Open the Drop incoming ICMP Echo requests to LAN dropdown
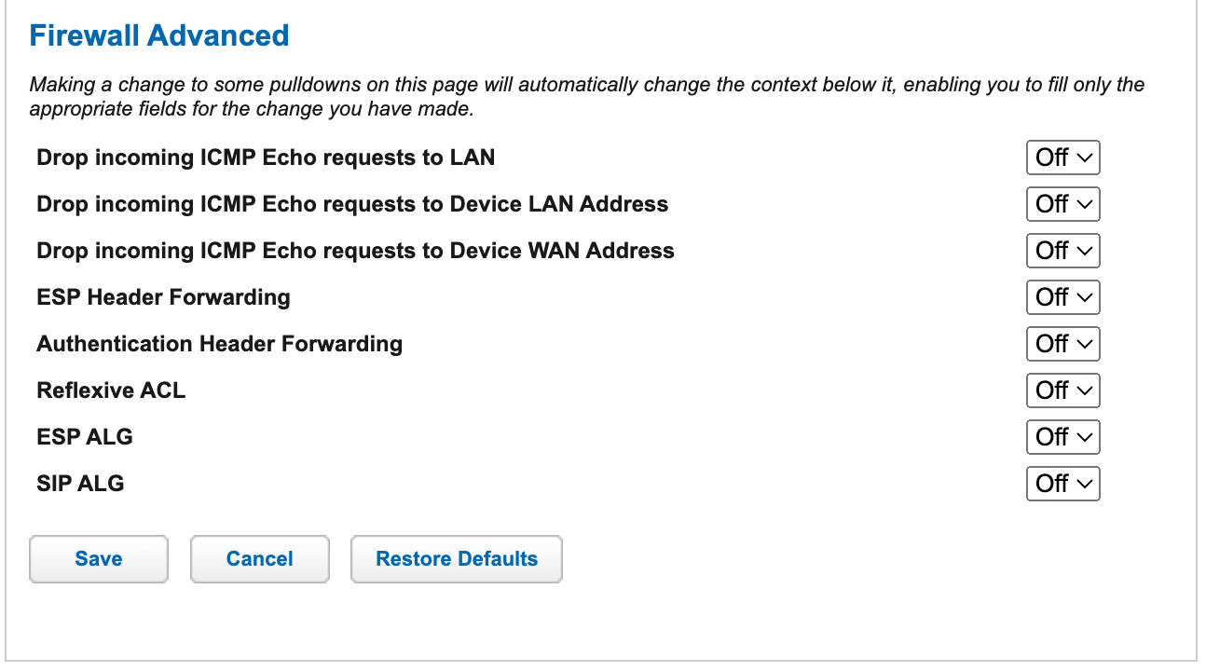The width and height of the screenshot is (1206, 671). 1062,157
